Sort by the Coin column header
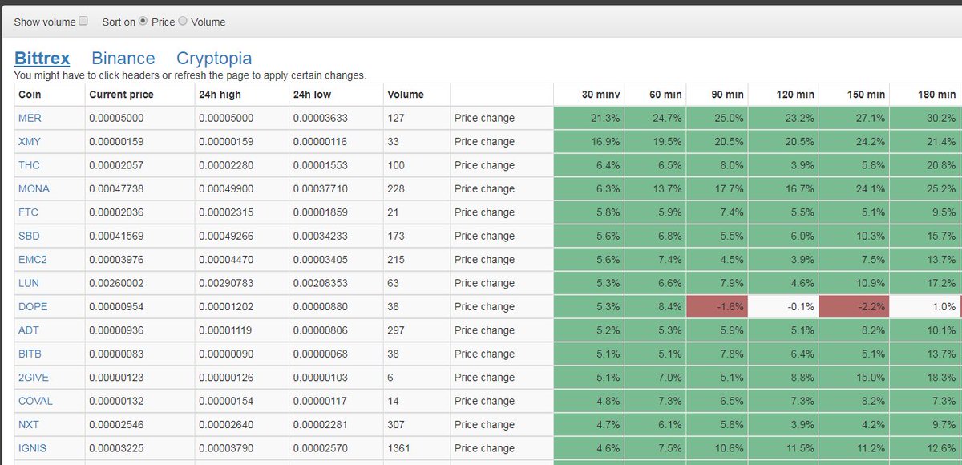This screenshot has width=962, height=465. point(49,95)
